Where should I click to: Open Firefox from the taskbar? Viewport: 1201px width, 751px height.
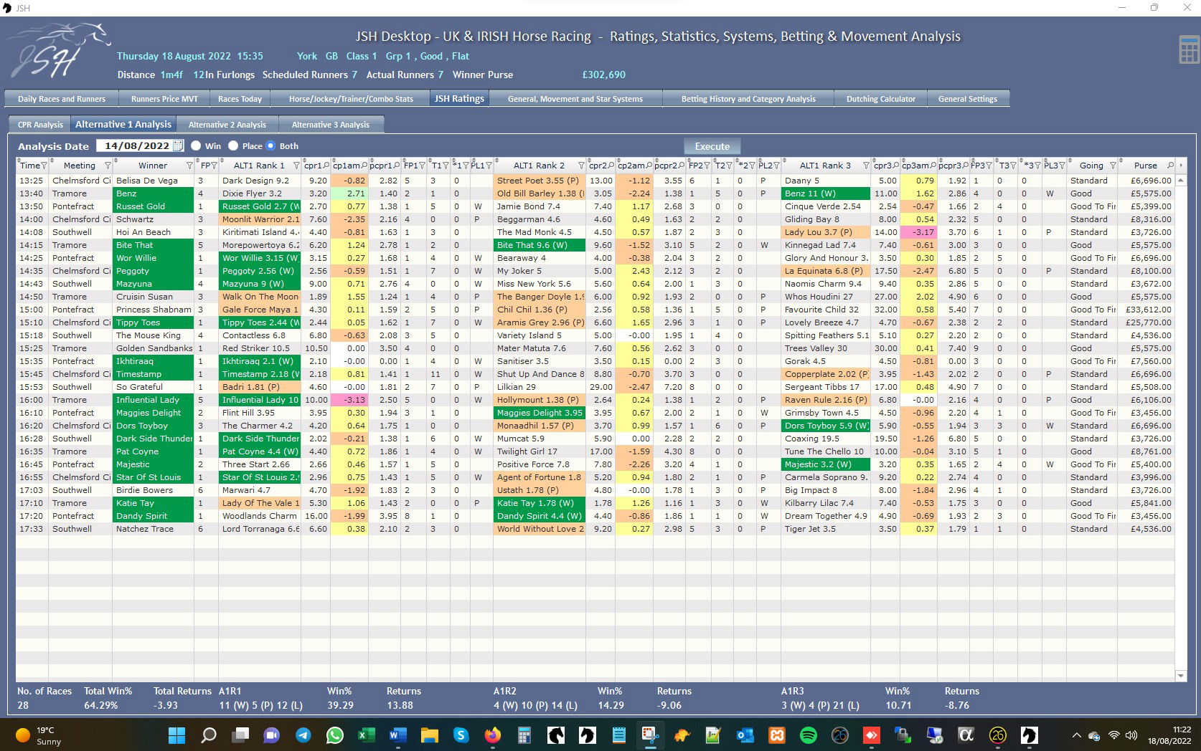[492, 735]
